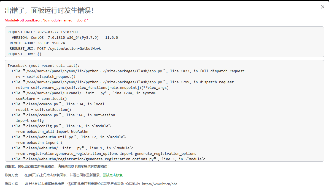
Task: Click the webauthn_util.py line 12 entry
Action: 69,137
